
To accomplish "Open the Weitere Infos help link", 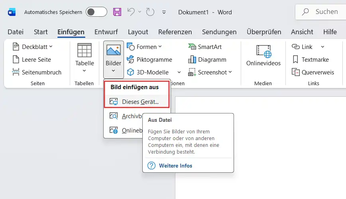I will [x=176, y=166].
